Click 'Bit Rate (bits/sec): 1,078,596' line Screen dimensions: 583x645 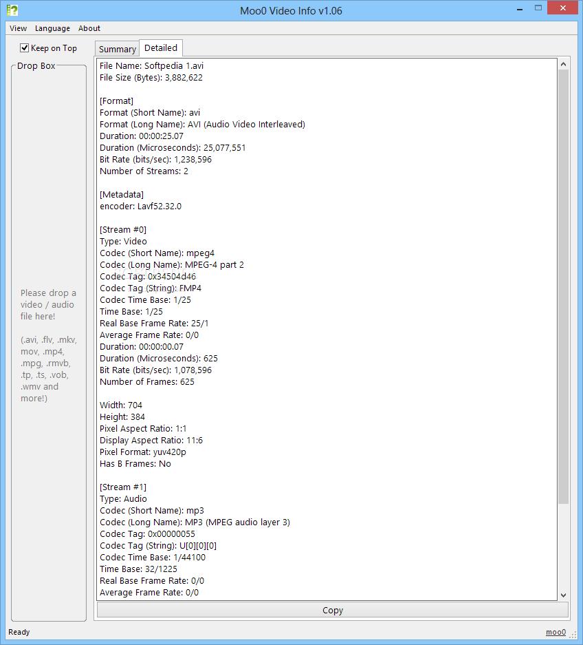(155, 370)
